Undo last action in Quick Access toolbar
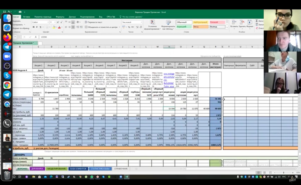 [9, 12]
